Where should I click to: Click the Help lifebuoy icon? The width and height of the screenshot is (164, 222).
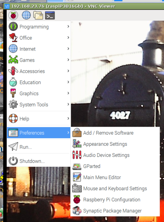coord(13,118)
